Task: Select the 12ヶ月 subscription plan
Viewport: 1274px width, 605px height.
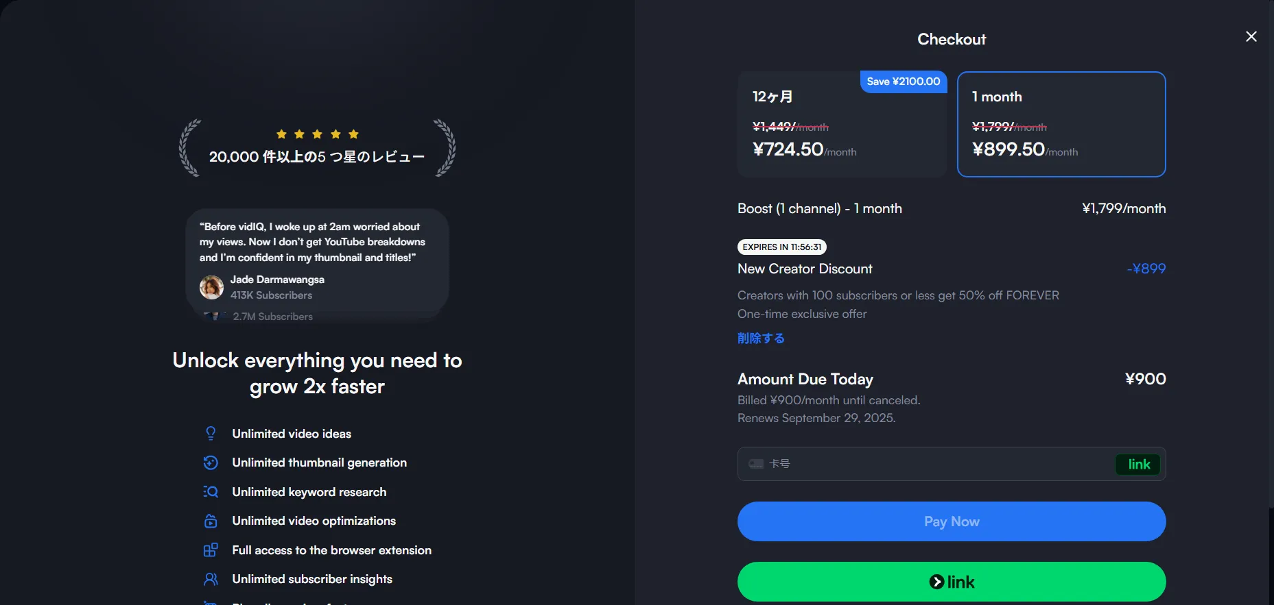Action: tap(841, 125)
